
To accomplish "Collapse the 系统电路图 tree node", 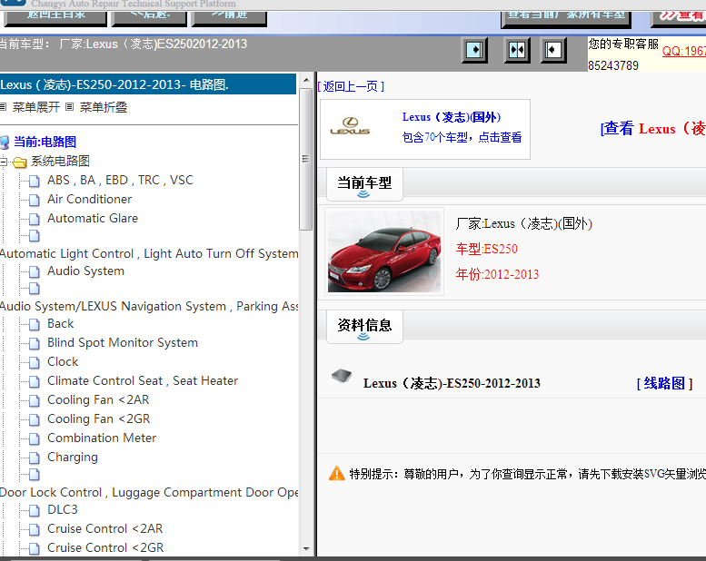I will 4,162.
